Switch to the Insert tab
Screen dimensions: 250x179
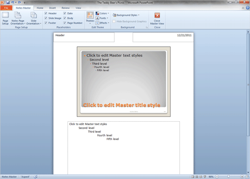[x=52, y=8]
